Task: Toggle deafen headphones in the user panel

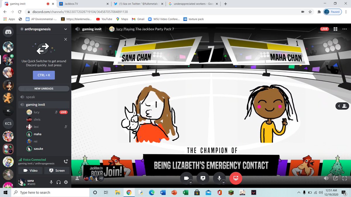Action: (58, 182)
